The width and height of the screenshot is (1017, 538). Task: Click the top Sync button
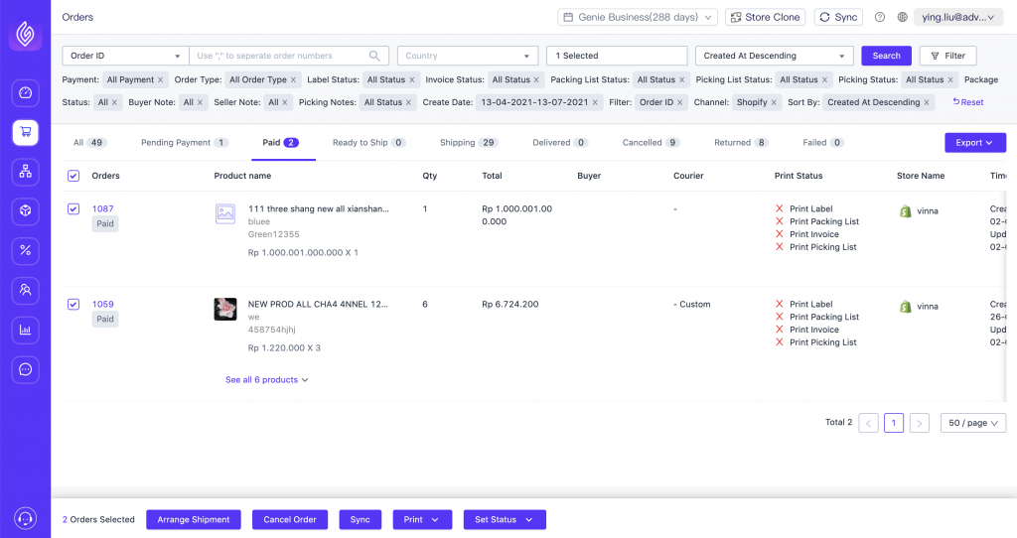click(x=837, y=18)
